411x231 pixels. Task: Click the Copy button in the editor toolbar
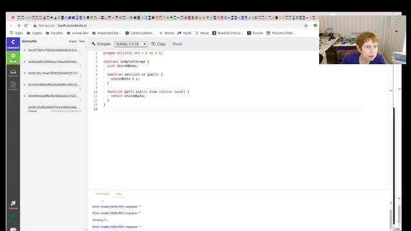[159, 44]
